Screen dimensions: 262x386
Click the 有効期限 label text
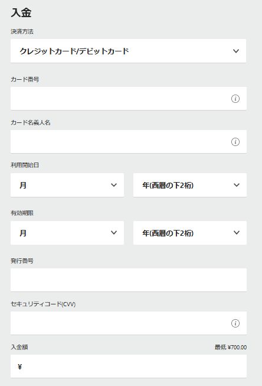click(x=22, y=213)
